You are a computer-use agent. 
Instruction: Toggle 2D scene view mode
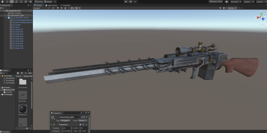coord(53,8)
